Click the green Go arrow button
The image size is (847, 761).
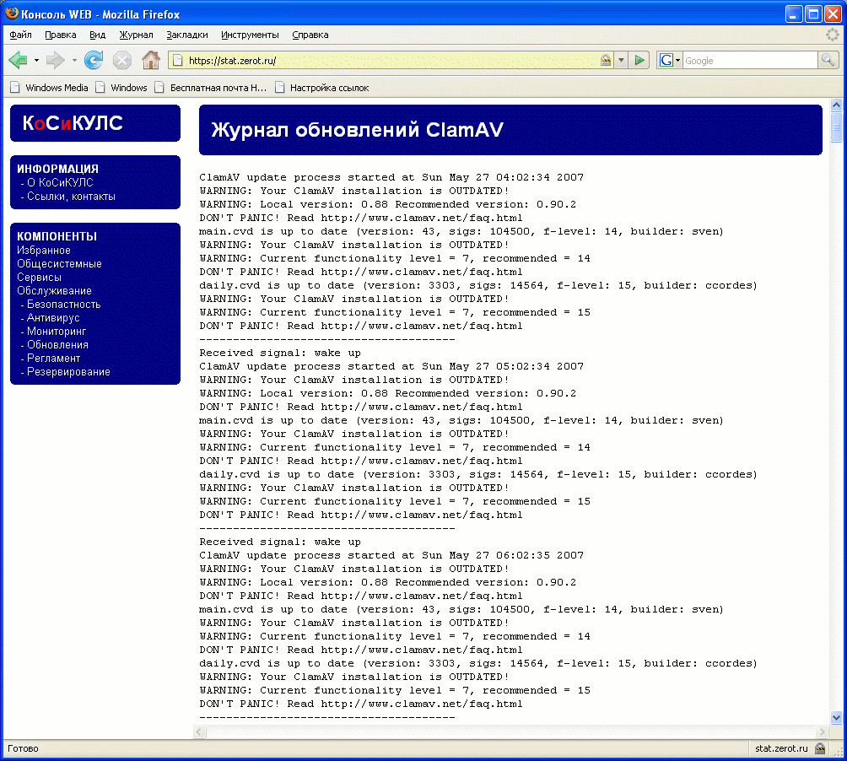[x=639, y=60]
